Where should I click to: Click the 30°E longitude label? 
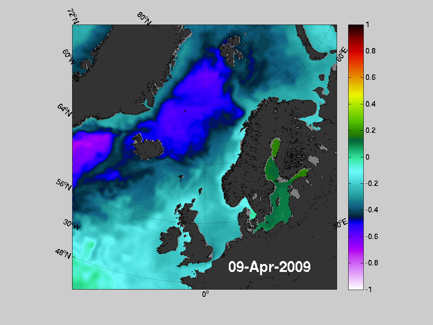[340, 224]
